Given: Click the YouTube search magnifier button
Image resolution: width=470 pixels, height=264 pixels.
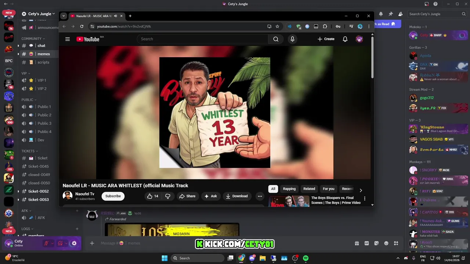Looking at the screenshot, I should [x=276, y=39].
